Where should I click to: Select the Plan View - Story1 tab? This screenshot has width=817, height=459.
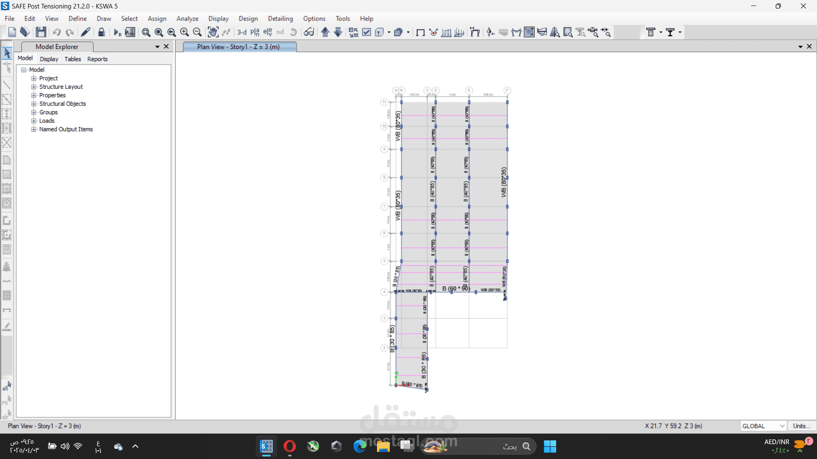239,47
